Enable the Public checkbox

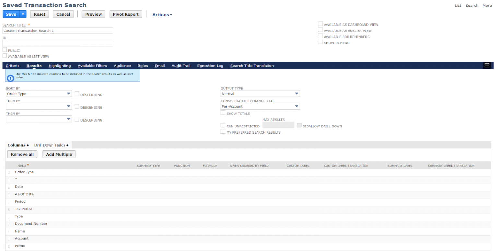tap(5, 50)
